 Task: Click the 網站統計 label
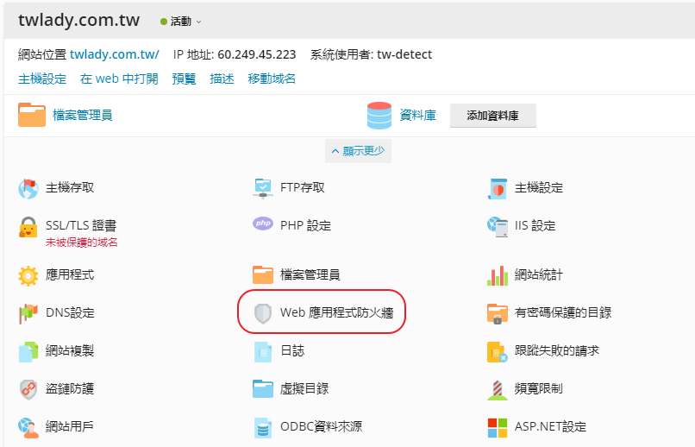click(x=539, y=274)
